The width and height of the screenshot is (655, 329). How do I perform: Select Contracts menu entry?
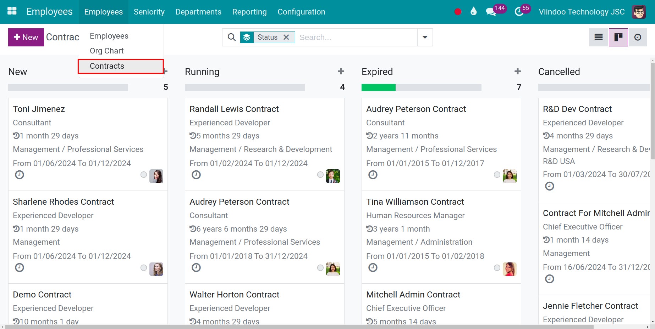(x=121, y=66)
